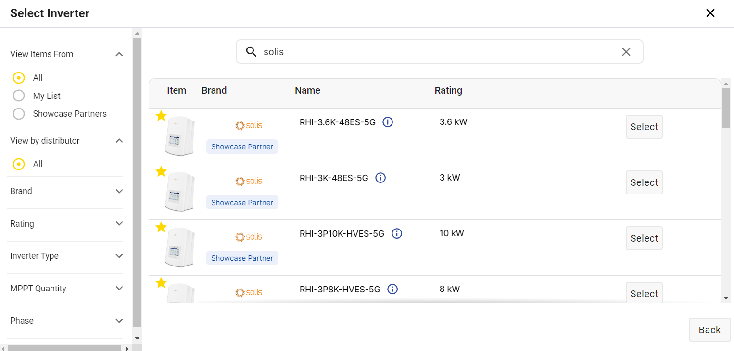734x351 pixels.
Task: Clear the solis search text
Action: pos(626,52)
